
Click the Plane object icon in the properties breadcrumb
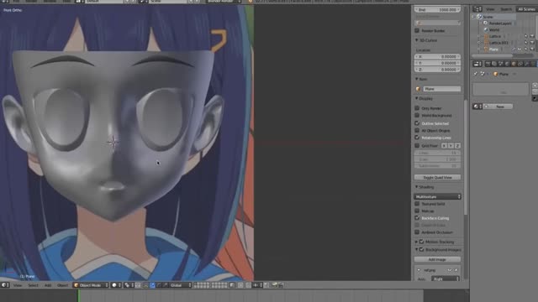point(495,74)
